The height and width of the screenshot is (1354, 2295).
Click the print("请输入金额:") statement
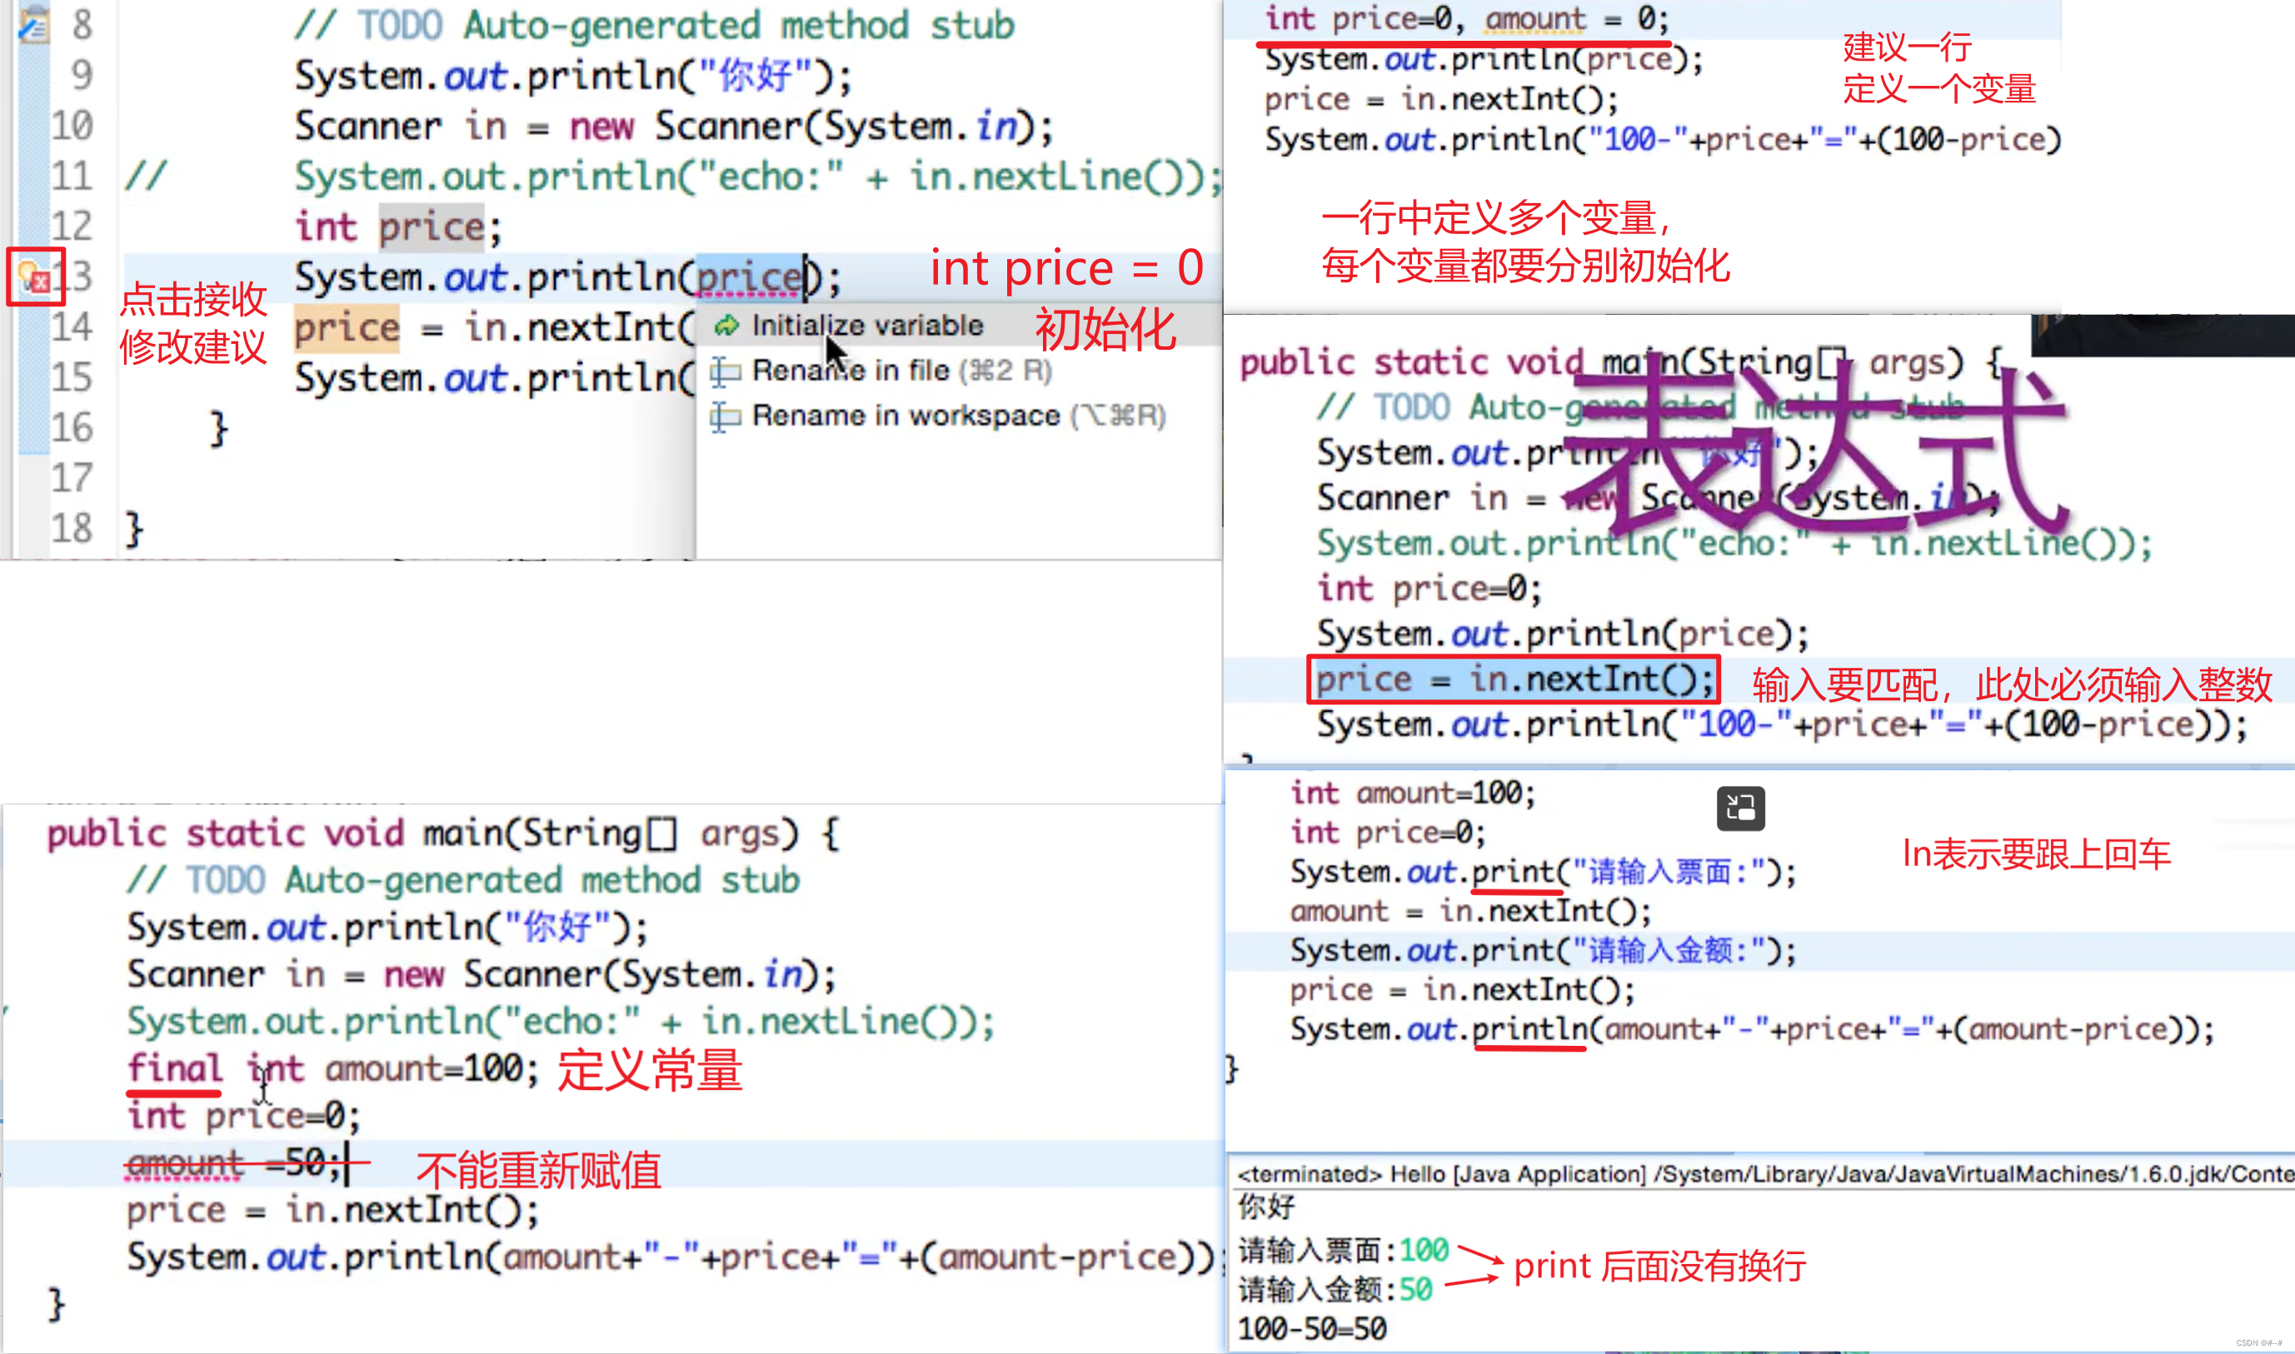(1543, 951)
